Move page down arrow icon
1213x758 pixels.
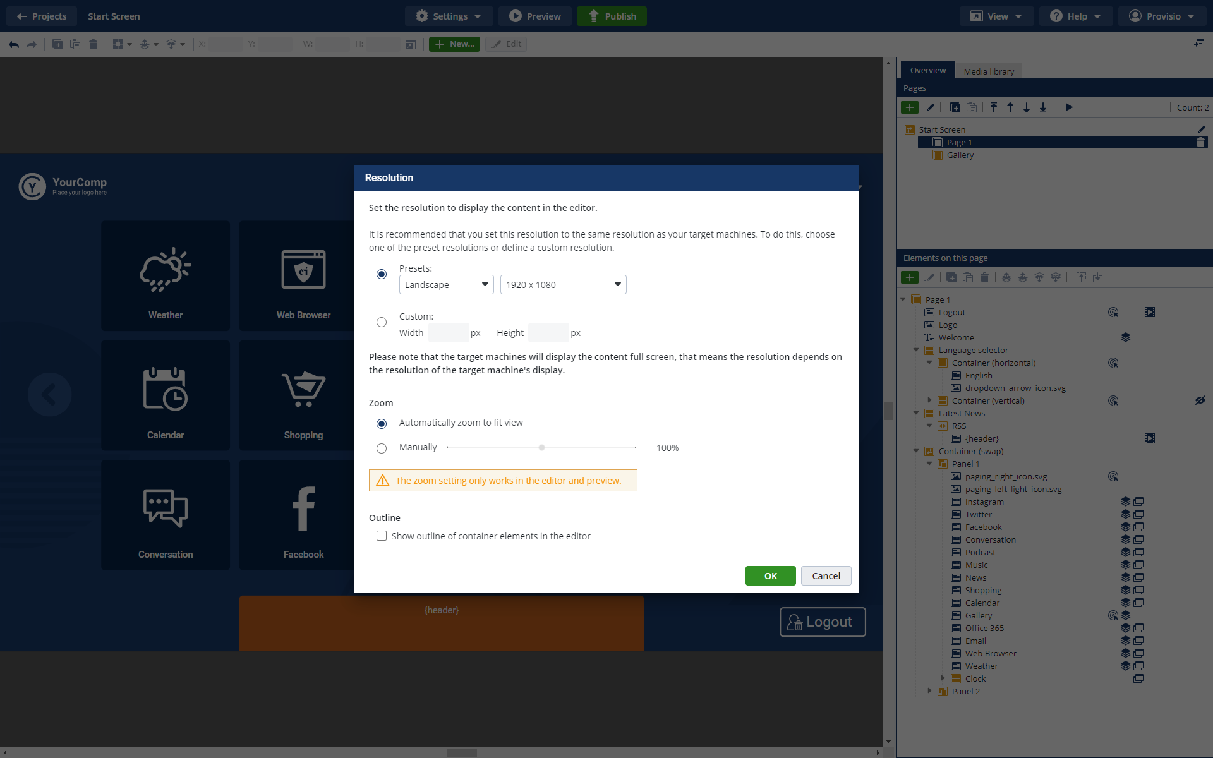pyautogui.click(x=1027, y=107)
